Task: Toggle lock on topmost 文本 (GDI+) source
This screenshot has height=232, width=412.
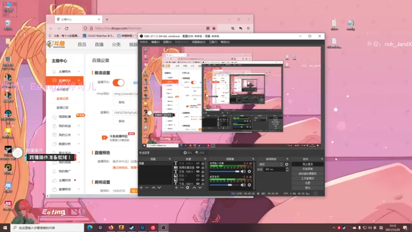Action: 202,163
